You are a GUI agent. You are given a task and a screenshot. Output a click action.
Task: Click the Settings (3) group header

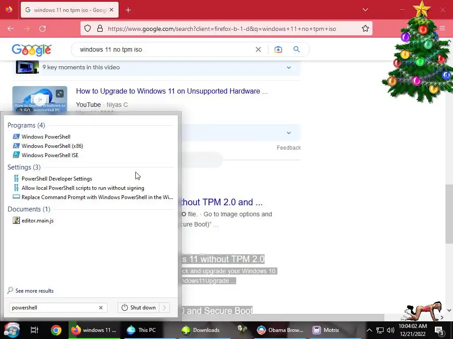(x=24, y=167)
